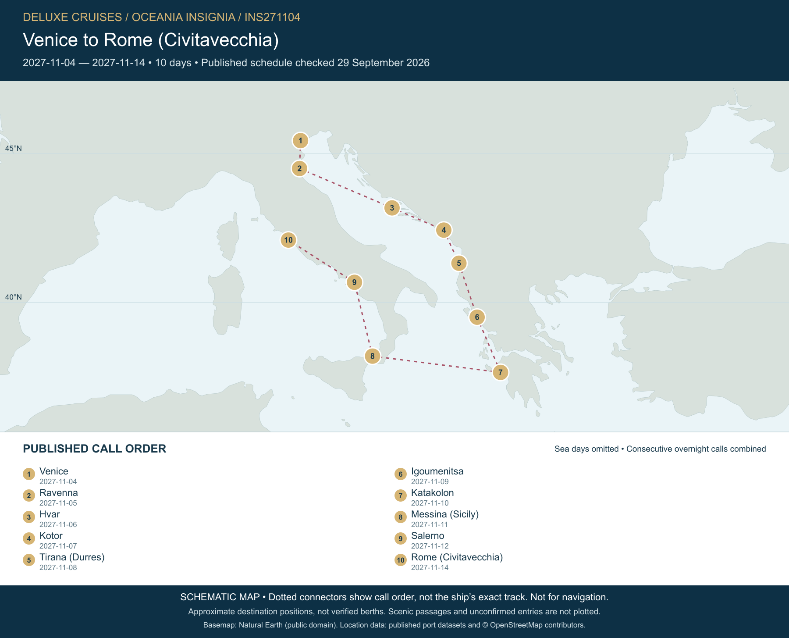789x638 pixels.
Task: Click the legend badge 2 beside Ravenna
Action: 29,495
